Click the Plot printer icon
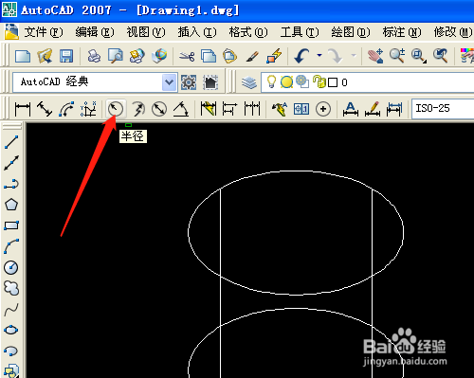 [94, 56]
